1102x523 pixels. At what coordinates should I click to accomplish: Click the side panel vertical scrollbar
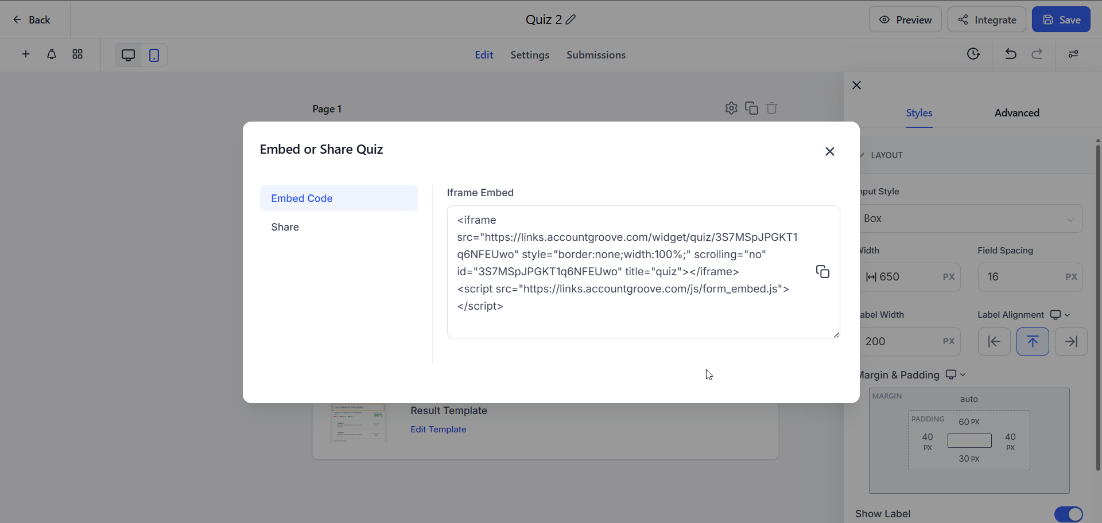coord(1098,307)
